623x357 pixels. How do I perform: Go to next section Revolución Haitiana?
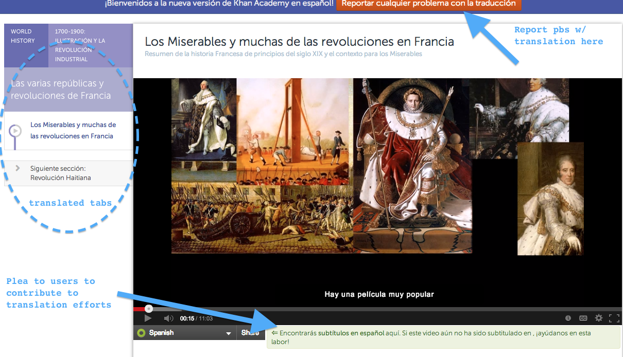click(61, 173)
